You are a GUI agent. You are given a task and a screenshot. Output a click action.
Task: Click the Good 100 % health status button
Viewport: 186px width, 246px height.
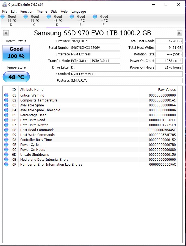16,53
